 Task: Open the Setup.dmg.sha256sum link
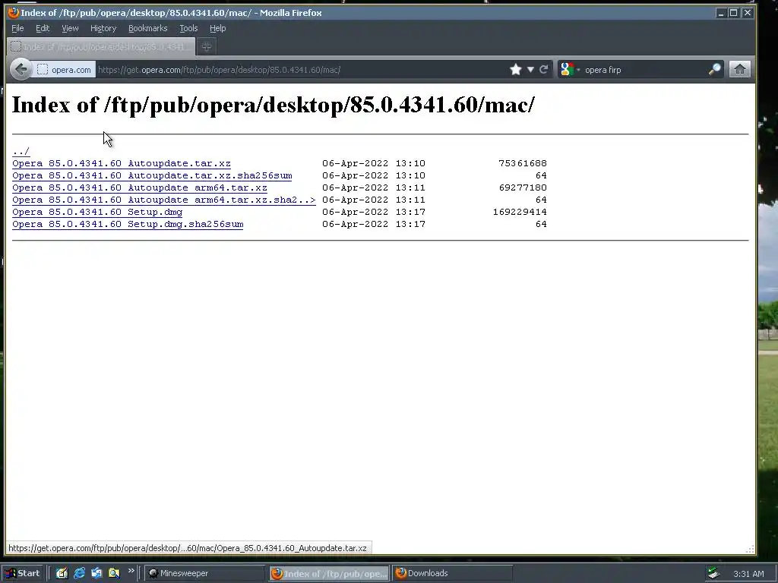pos(128,224)
